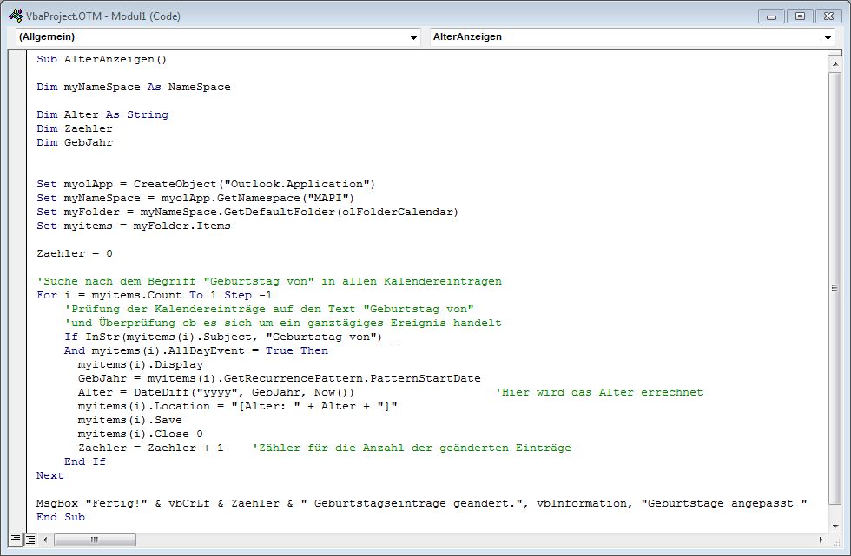Click the horizontal scrollbar thumb
Image resolution: width=851 pixels, height=556 pixels.
[x=95, y=540]
